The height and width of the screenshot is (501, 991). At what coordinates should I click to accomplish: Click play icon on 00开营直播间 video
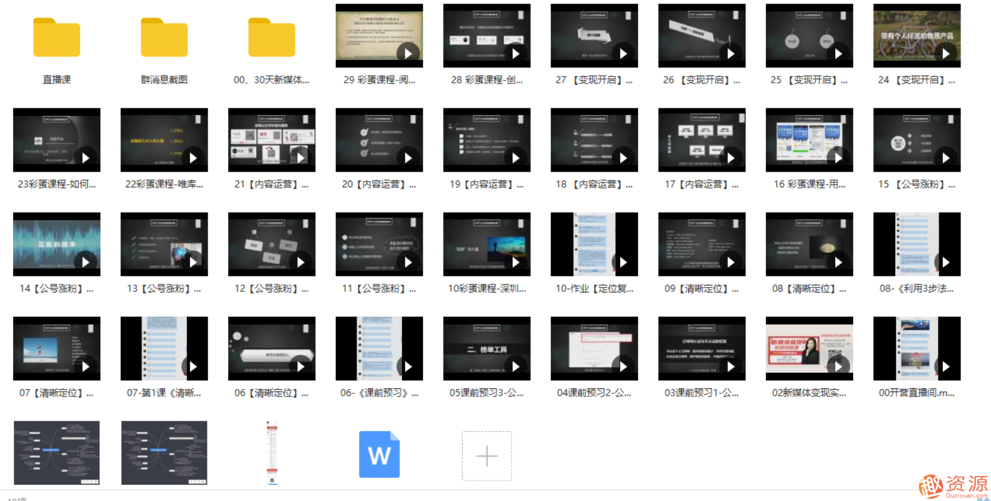pyautogui.click(x=946, y=367)
